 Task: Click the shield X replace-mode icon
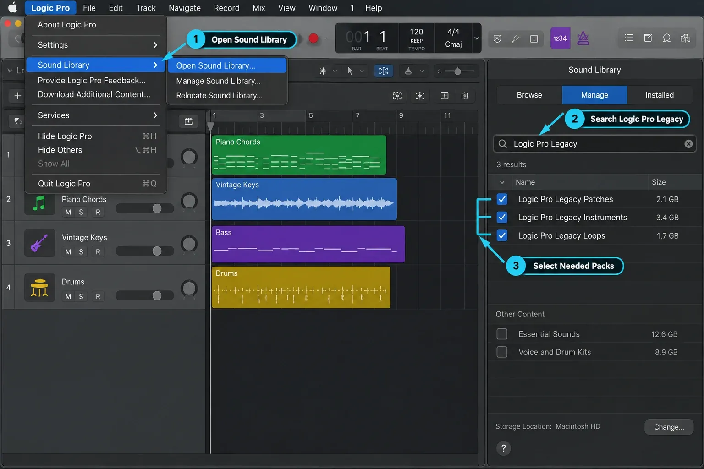pyautogui.click(x=497, y=38)
